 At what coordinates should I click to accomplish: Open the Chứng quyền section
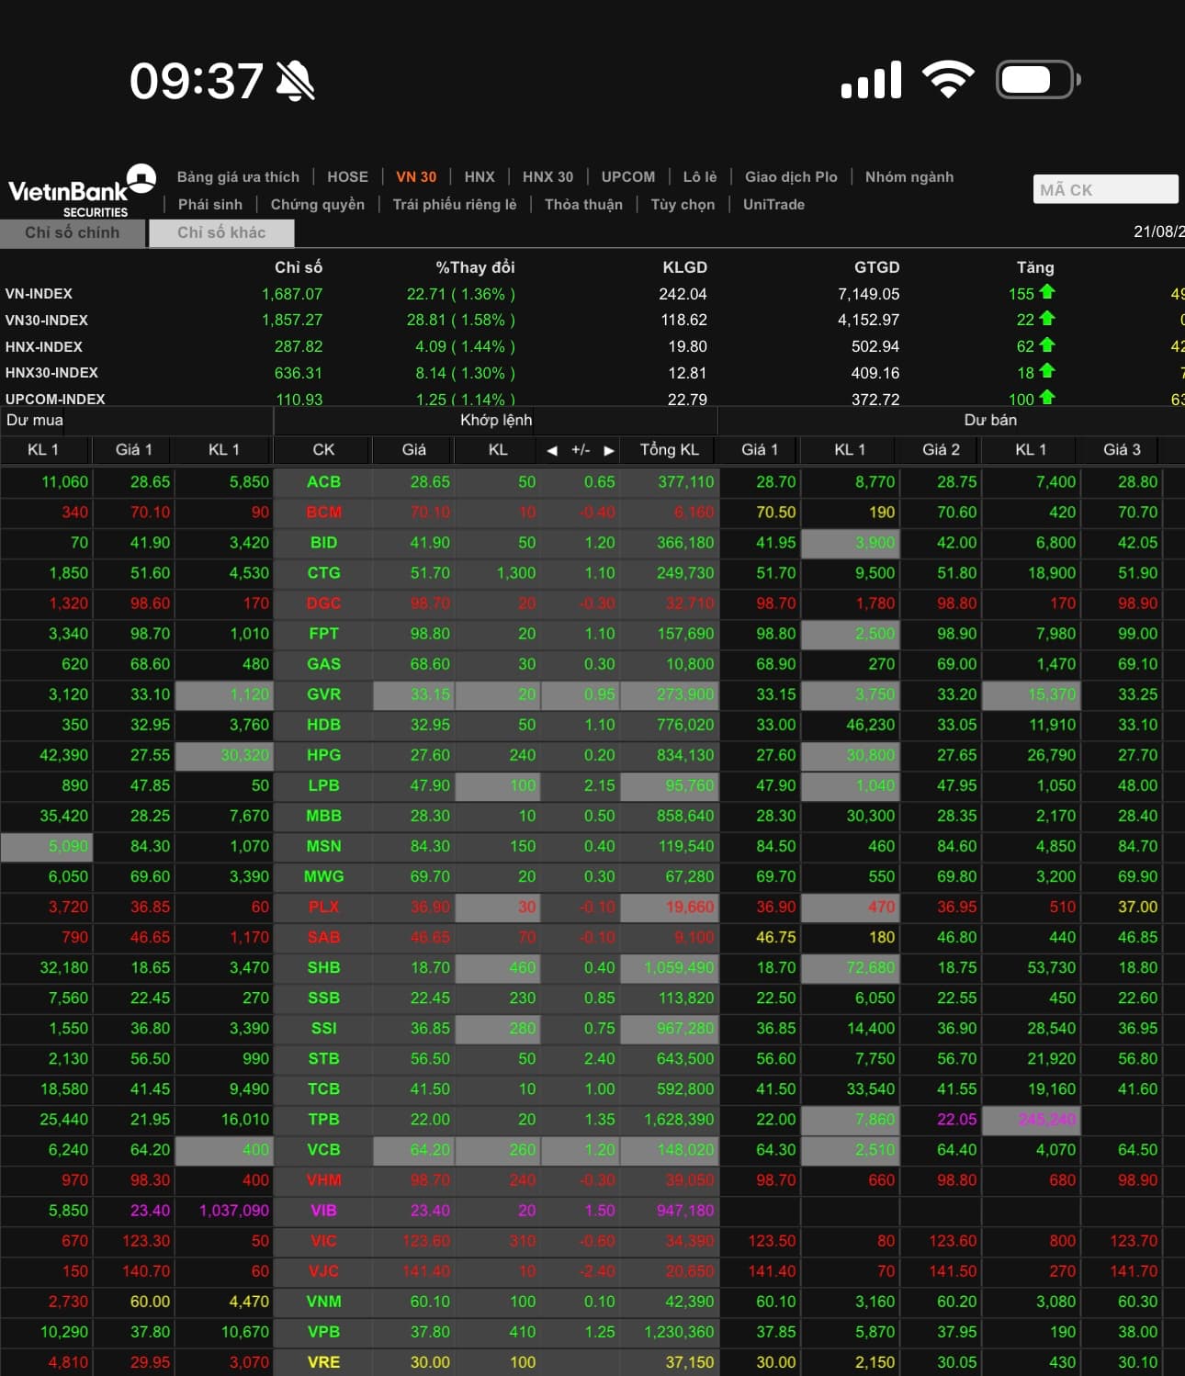click(318, 204)
